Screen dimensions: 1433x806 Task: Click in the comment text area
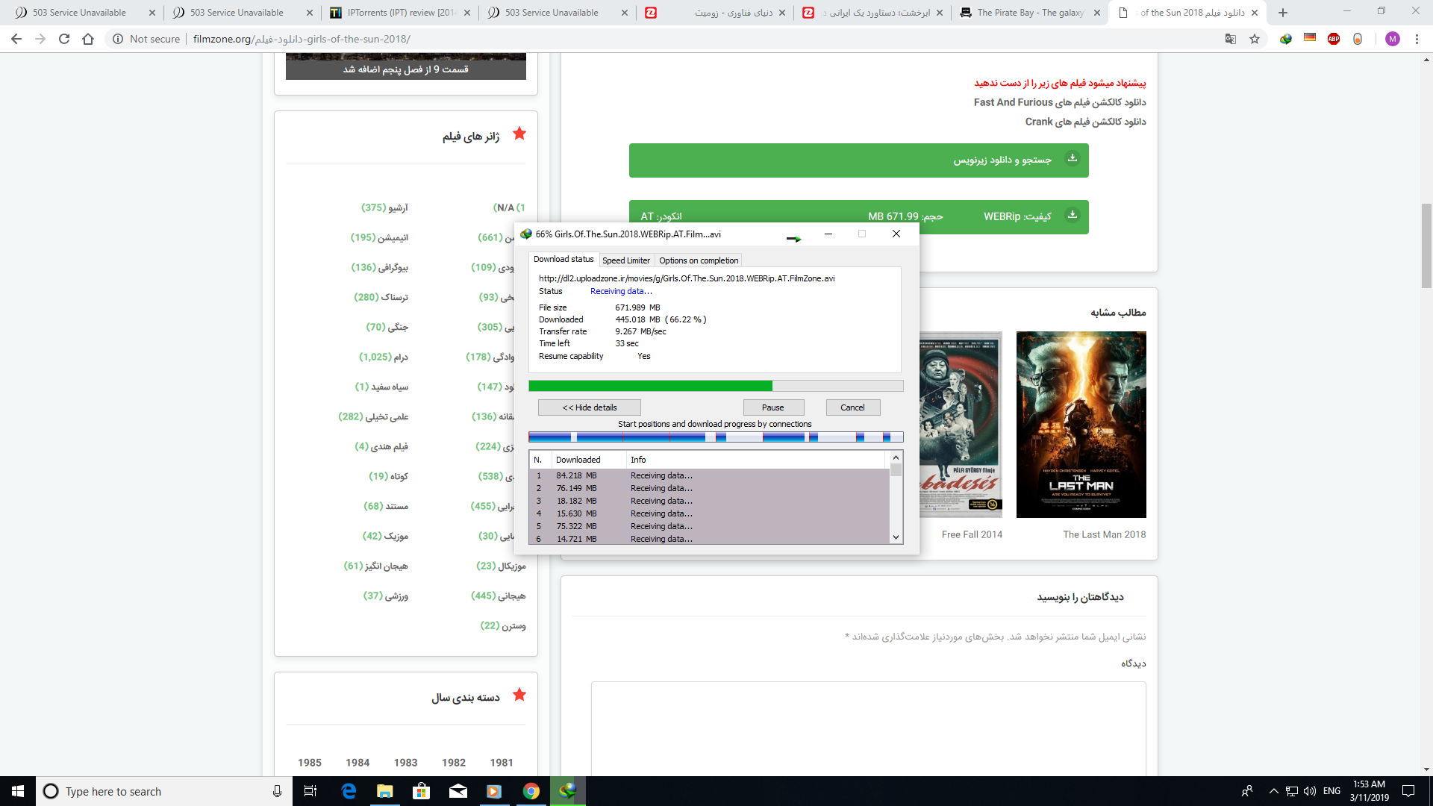click(868, 728)
